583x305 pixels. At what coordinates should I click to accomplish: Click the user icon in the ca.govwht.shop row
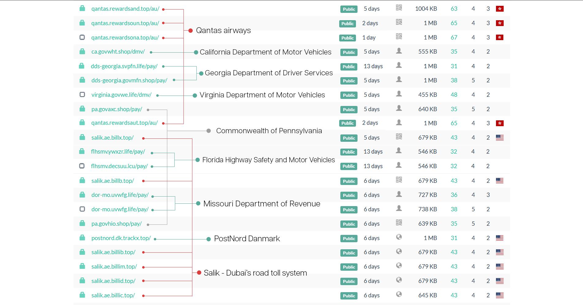point(399,51)
